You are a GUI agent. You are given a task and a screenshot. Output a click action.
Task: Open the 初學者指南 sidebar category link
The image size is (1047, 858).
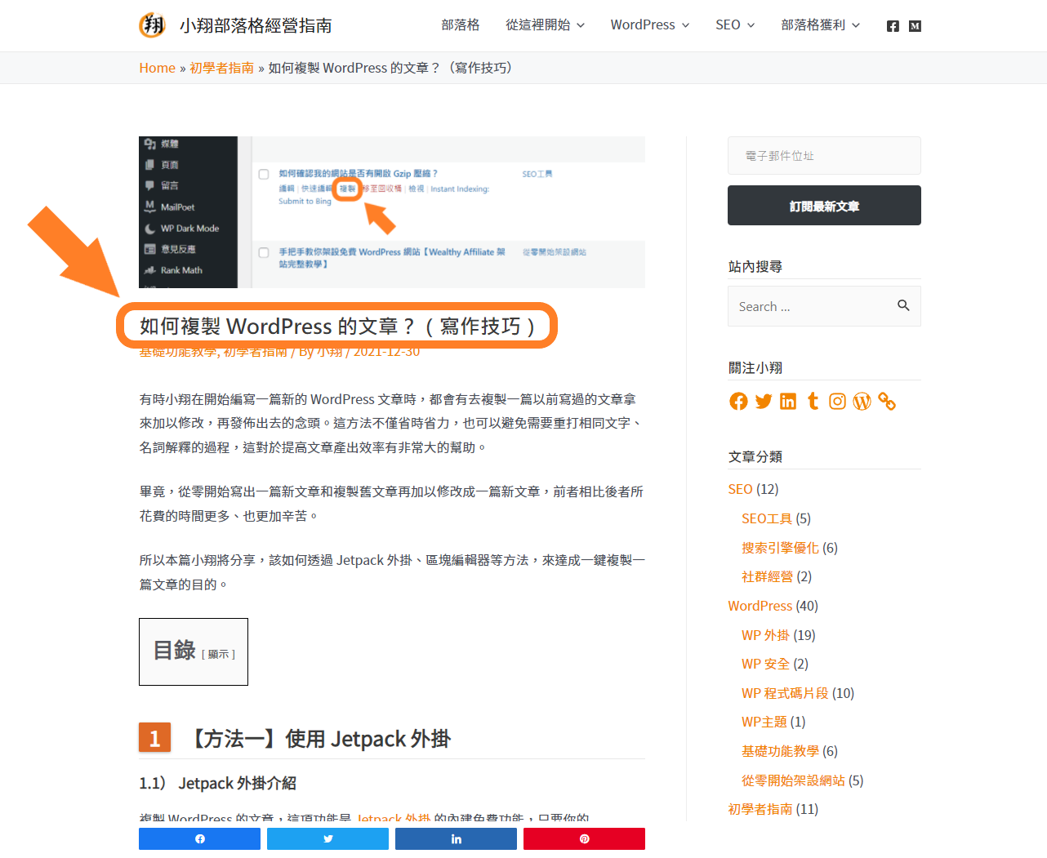click(x=760, y=809)
